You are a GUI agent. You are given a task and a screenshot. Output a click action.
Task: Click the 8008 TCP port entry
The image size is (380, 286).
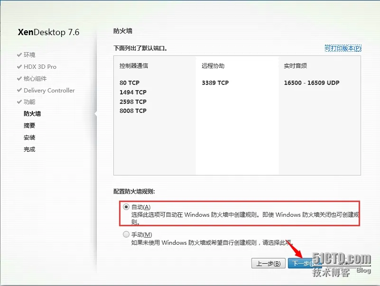[133, 111]
